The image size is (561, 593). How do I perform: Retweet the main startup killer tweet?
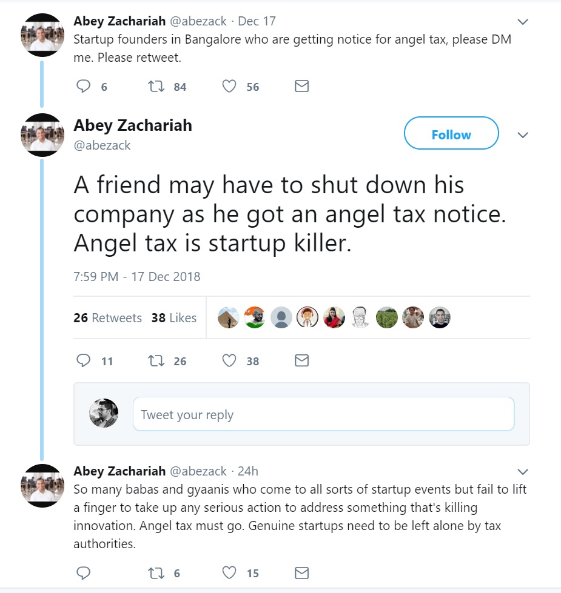click(156, 361)
